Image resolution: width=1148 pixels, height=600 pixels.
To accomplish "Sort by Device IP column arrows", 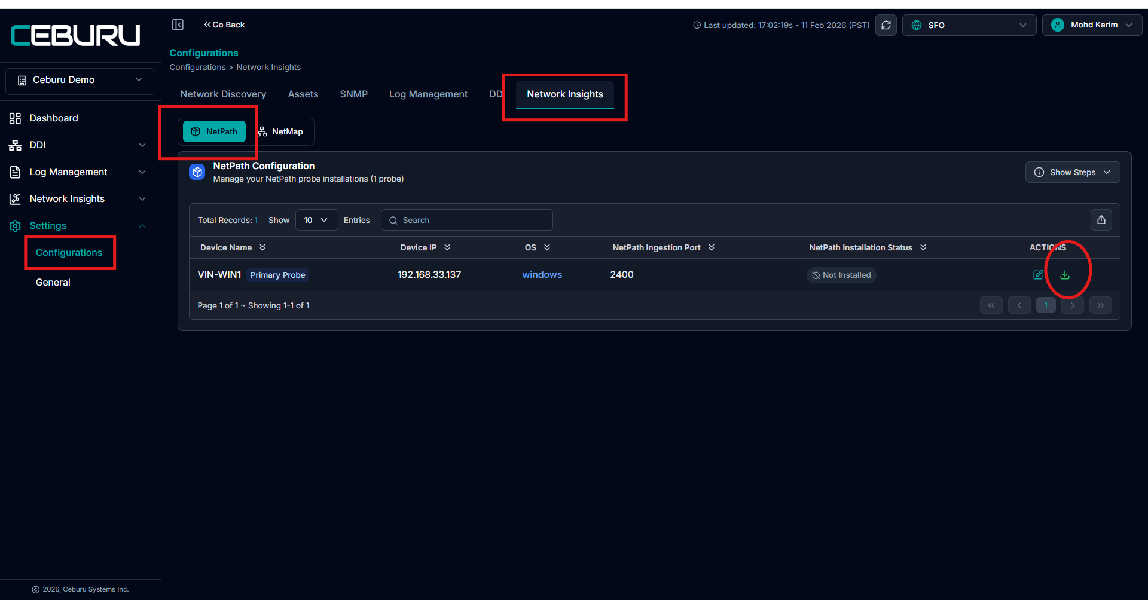I will click(447, 247).
